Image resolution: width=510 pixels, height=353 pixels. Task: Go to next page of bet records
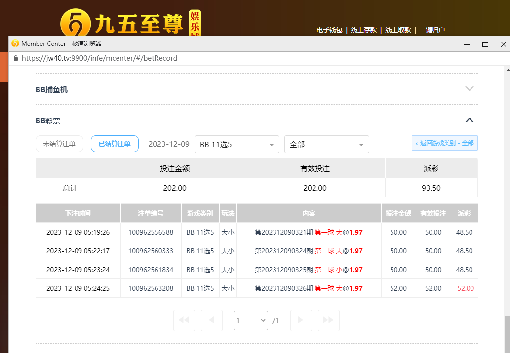(x=301, y=320)
